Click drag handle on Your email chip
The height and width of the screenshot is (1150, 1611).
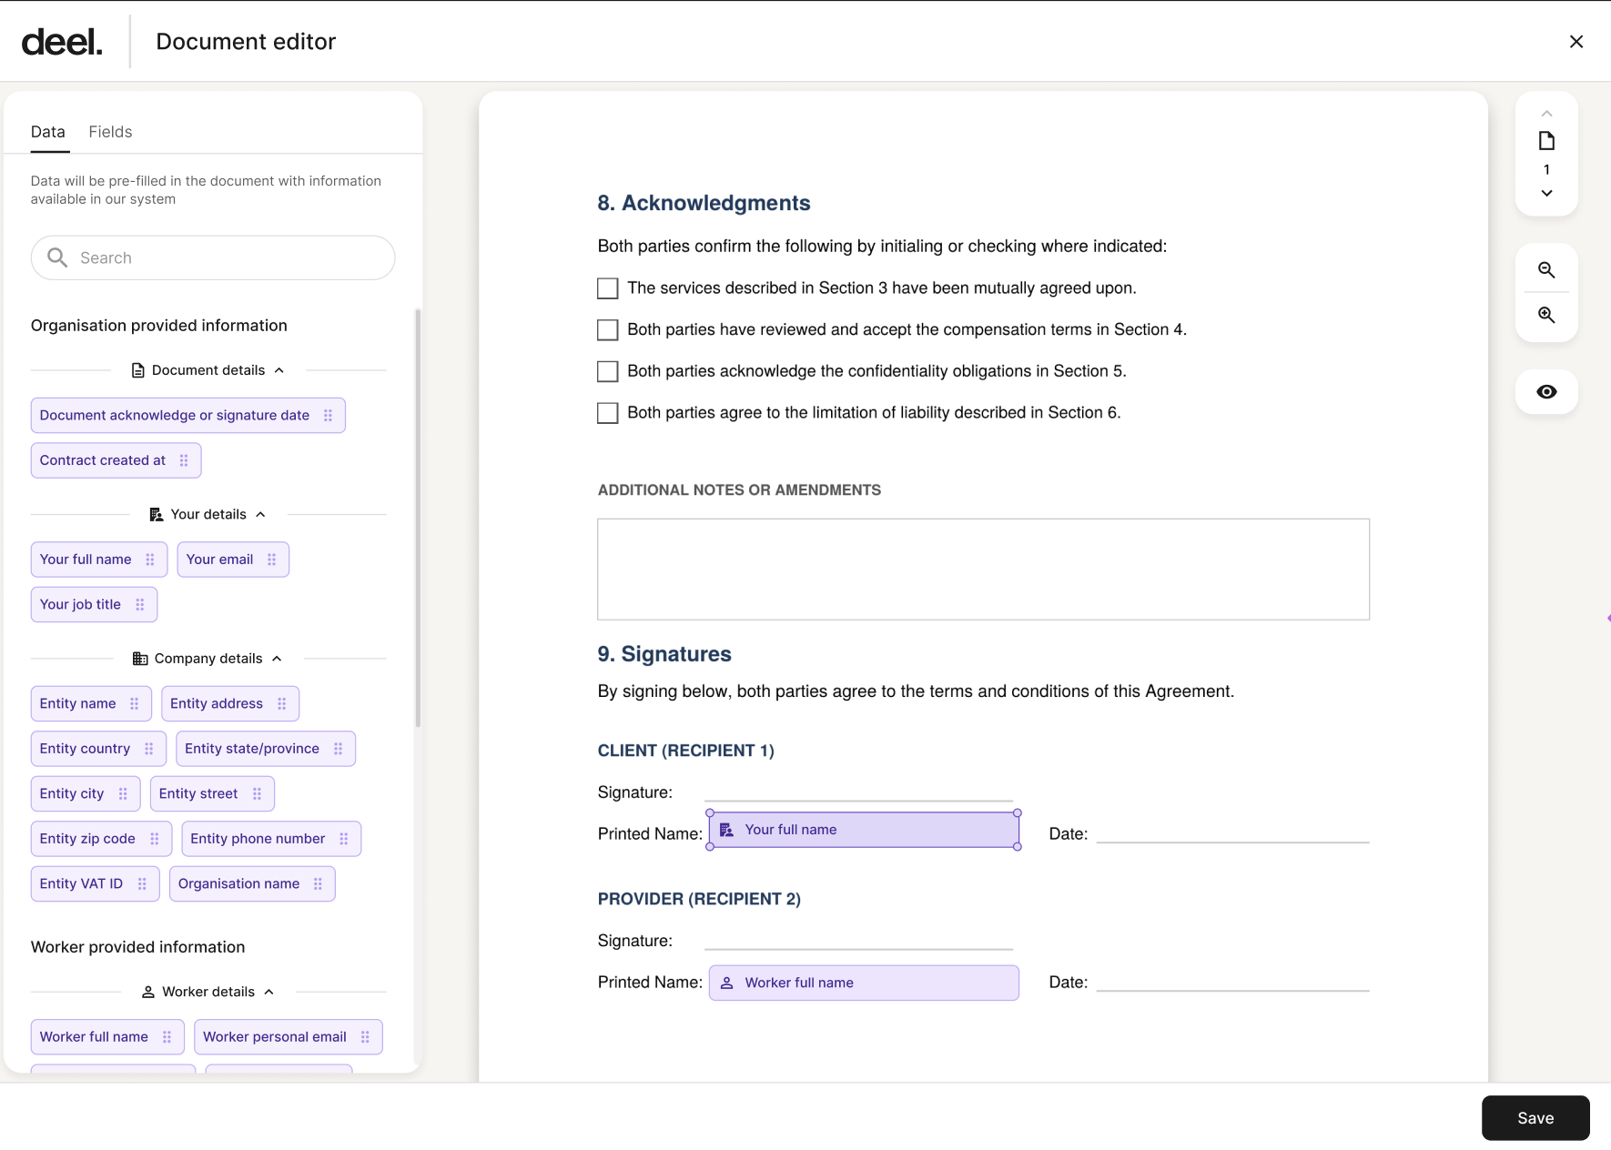(x=271, y=560)
